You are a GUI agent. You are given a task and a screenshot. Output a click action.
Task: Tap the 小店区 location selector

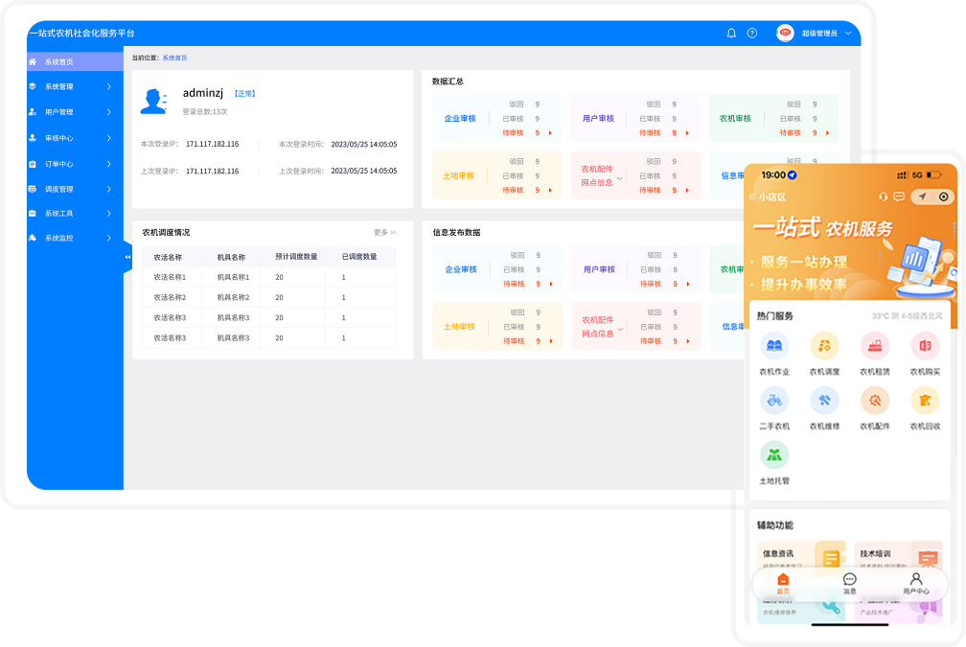(x=769, y=196)
